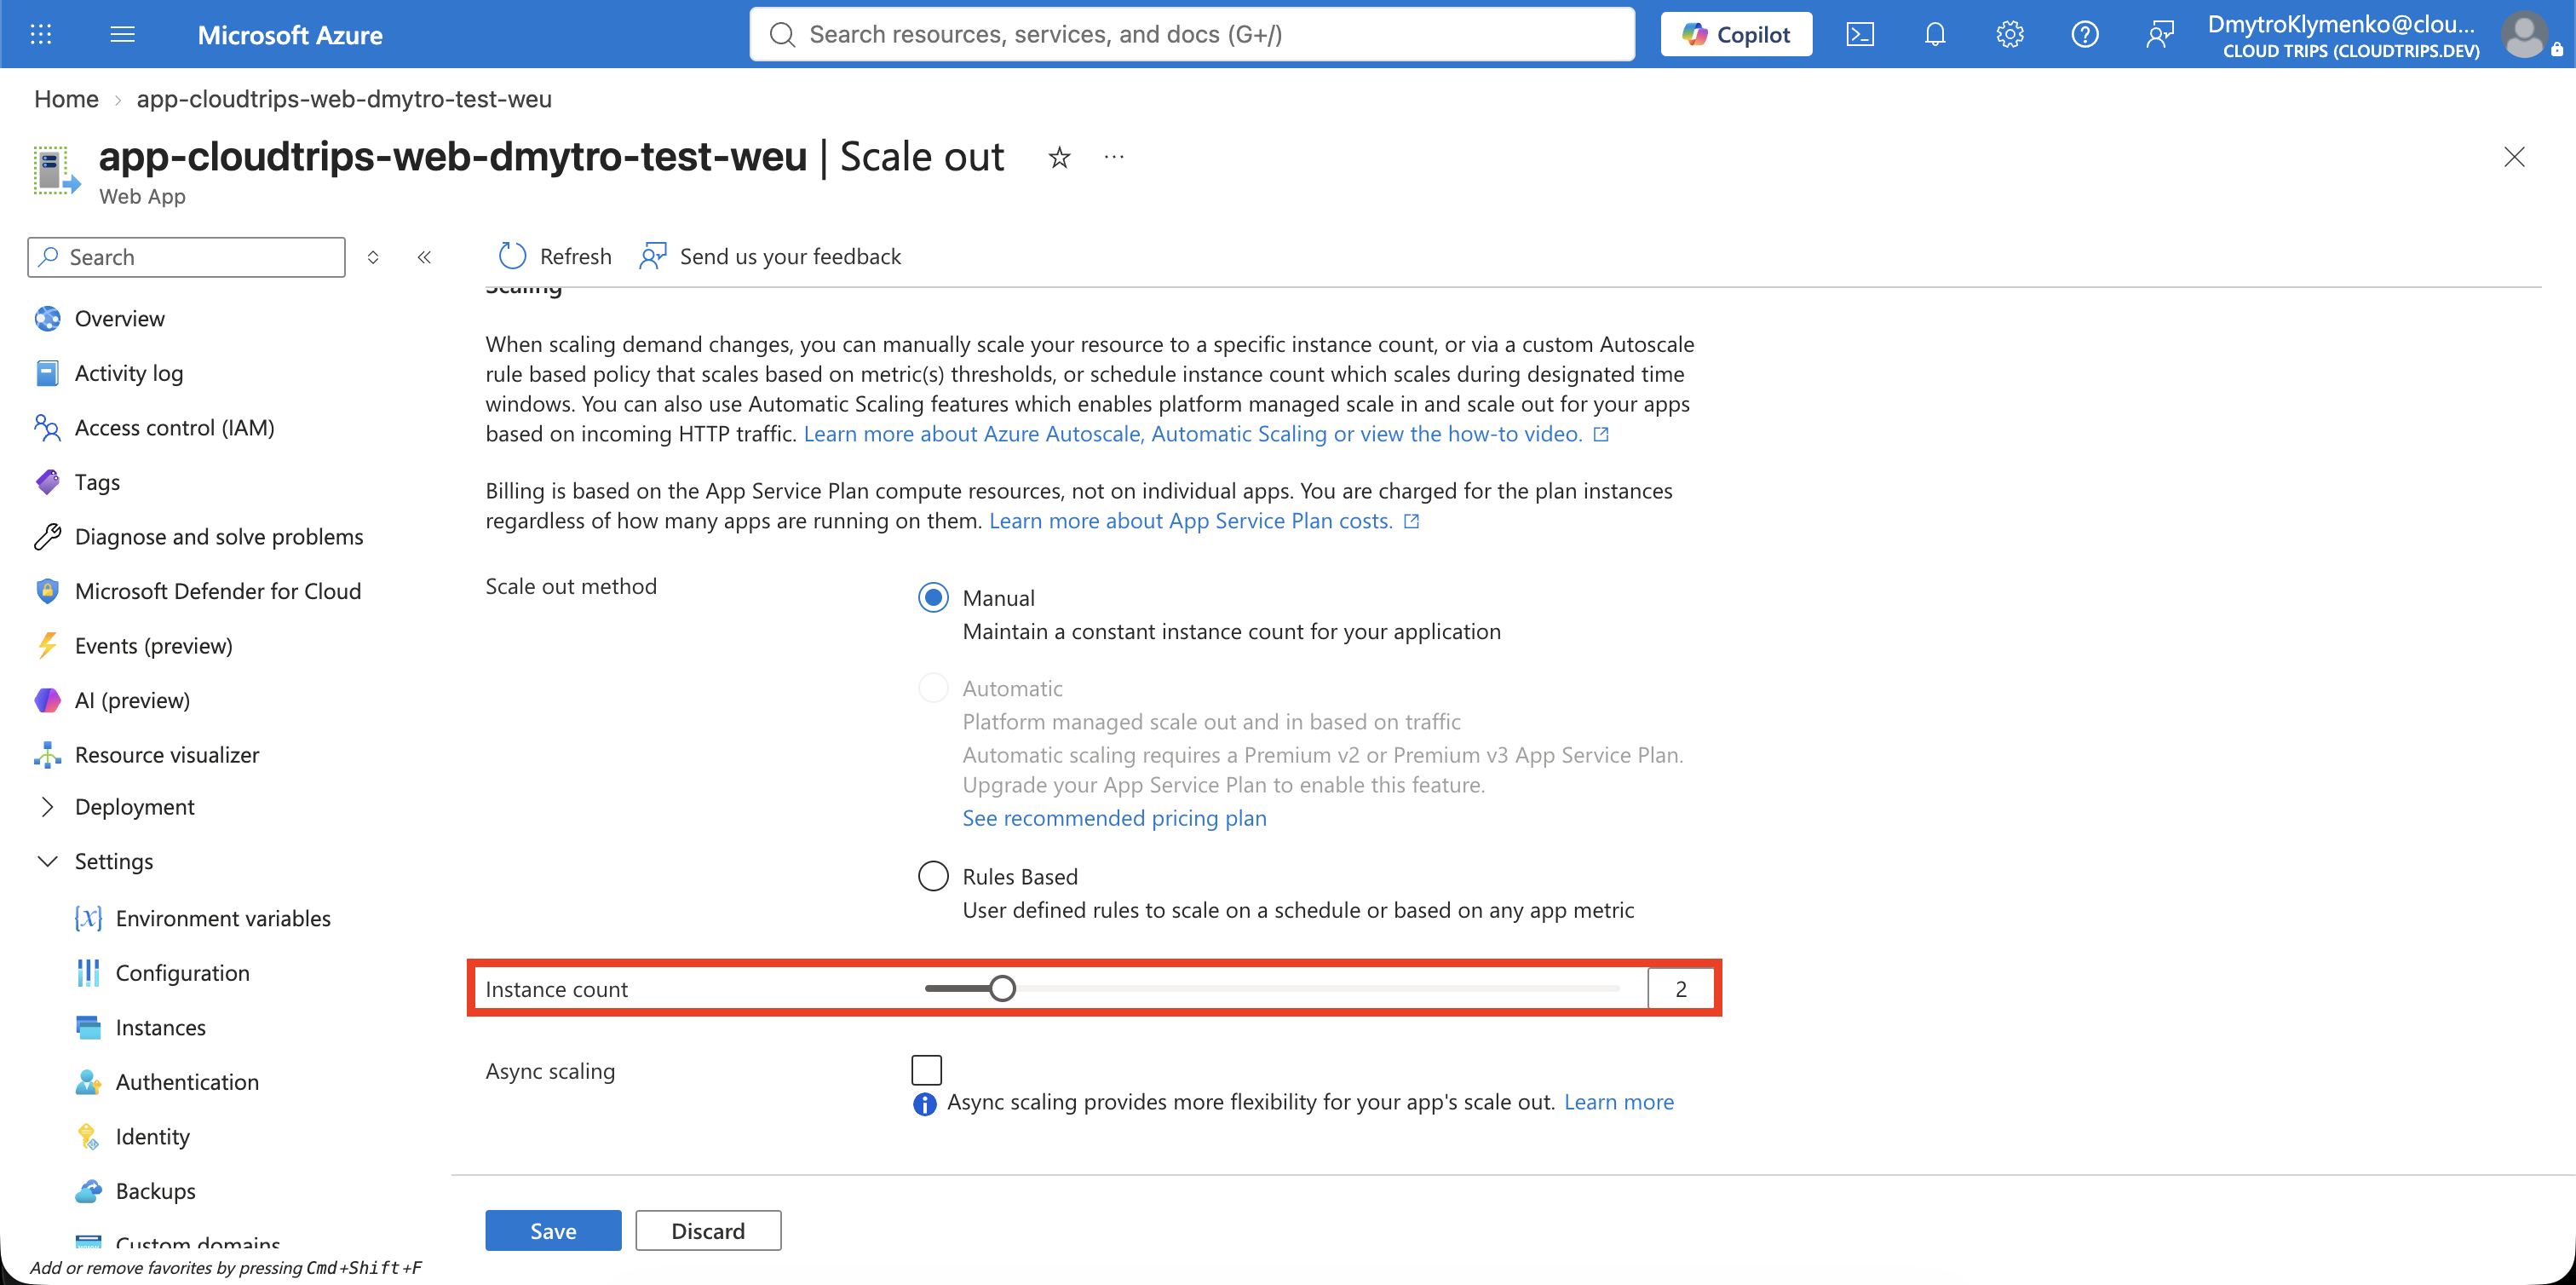Click the AI (preview) icon
The width and height of the screenshot is (2576, 1285).
(x=47, y=700)
